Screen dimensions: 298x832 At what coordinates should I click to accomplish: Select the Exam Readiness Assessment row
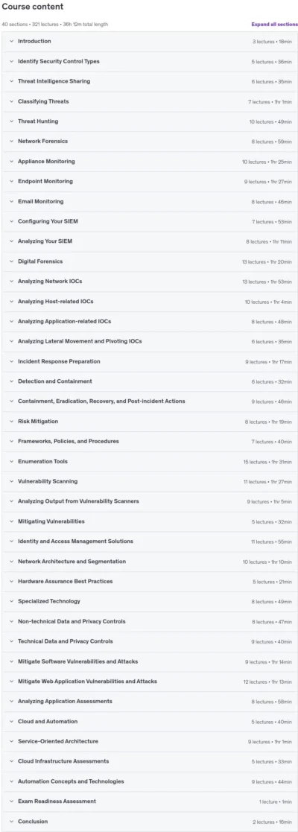pyautogui.click(x=150, y=801)
